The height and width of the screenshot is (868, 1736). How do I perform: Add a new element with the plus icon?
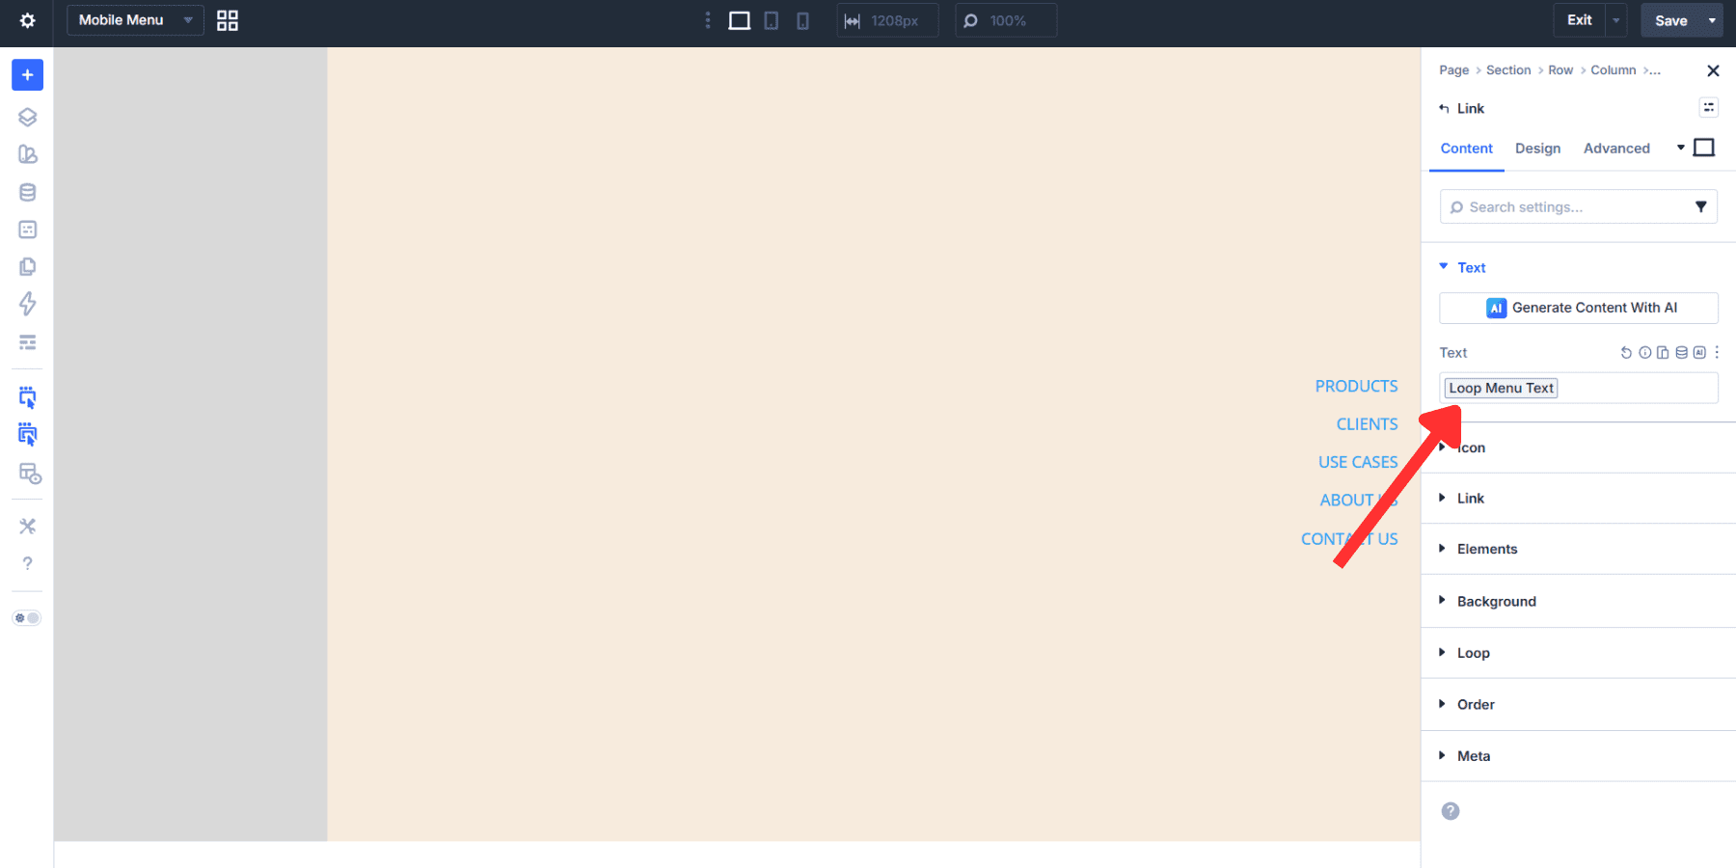pos(27,74)
